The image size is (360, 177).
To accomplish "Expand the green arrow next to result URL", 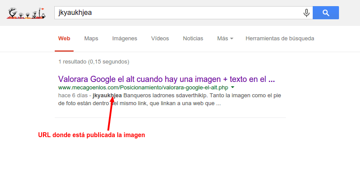I will click(233, 87).
